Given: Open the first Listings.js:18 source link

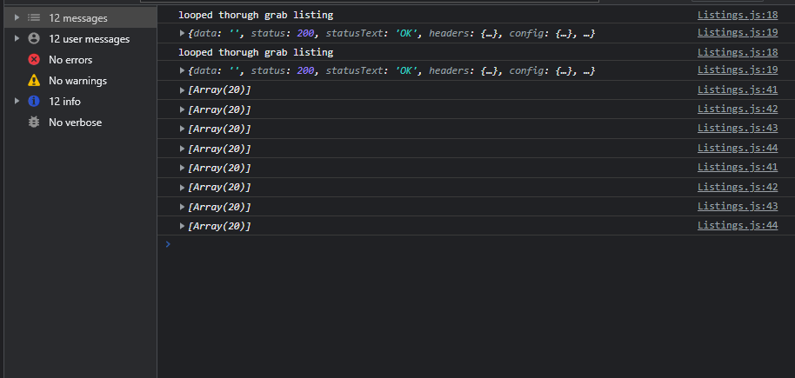Looking at the screenshot, I should [738, 15].
